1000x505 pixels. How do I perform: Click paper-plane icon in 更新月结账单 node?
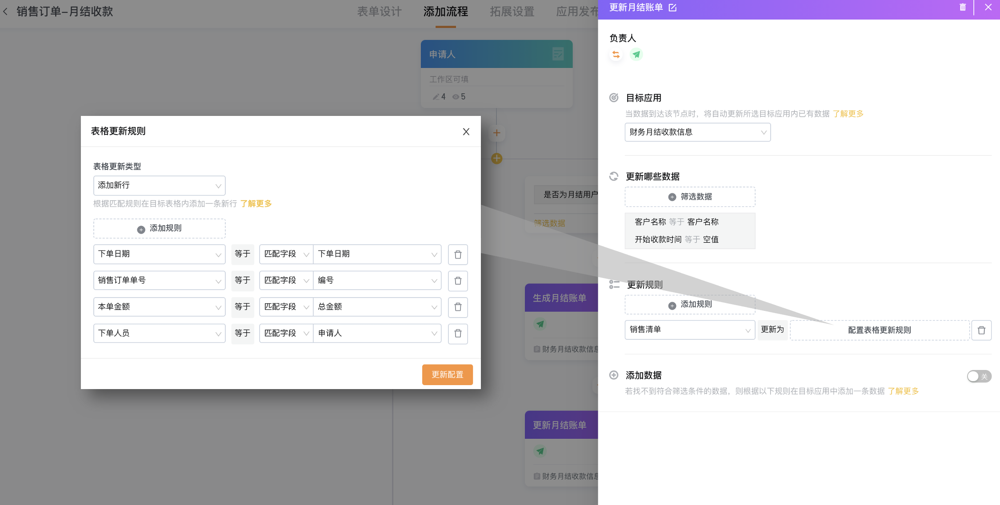pos(540,451)
